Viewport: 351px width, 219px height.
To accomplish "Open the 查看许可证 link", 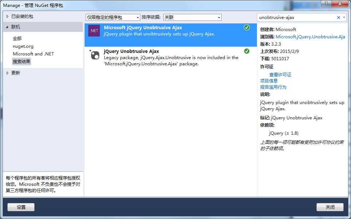I will tap(280, 75).
